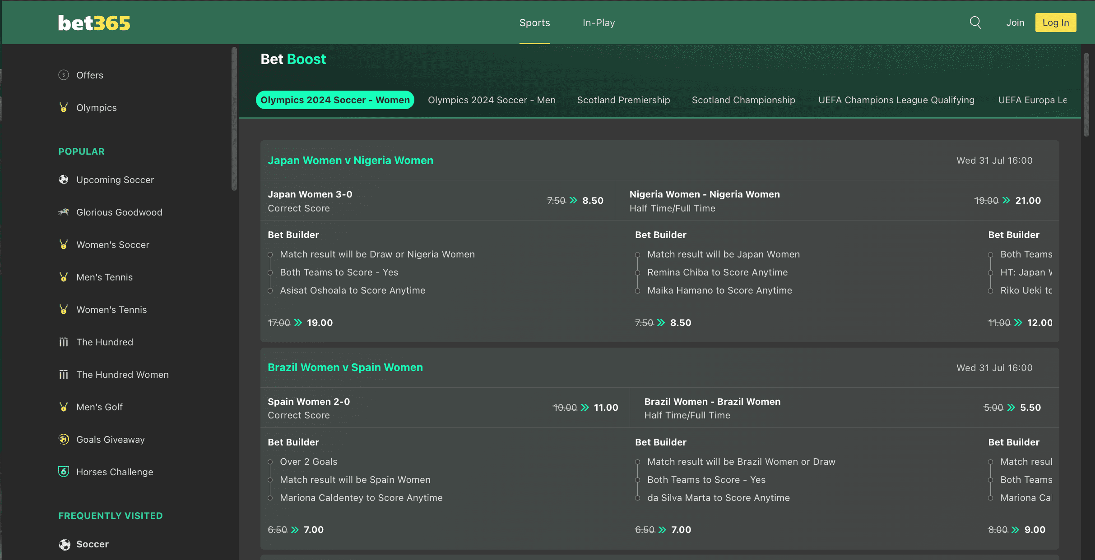The image size is (1095, 560).
Task: Open Upcoming Soccer in sidebar
Action: coord(115,179)
